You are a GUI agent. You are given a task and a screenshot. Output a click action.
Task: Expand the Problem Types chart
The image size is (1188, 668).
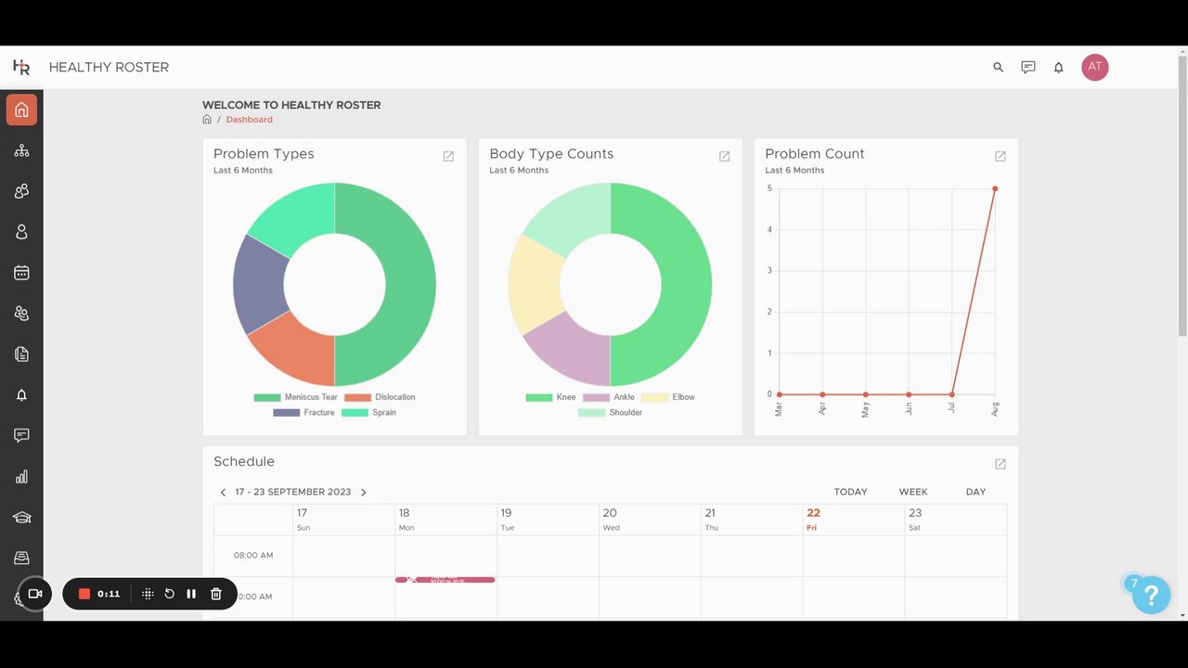448,156
